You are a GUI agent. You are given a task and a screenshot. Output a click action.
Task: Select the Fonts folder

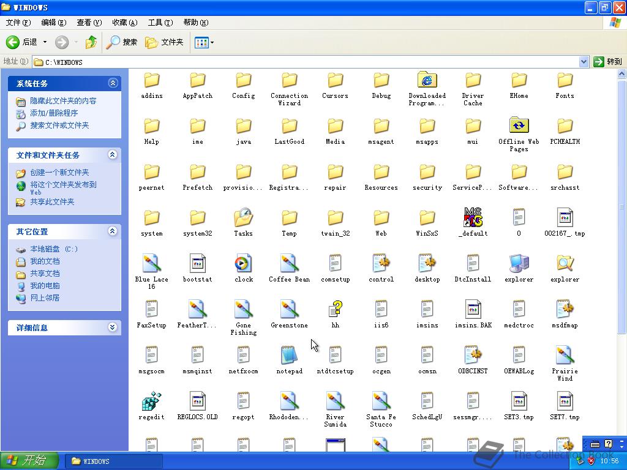click(565, 79)
